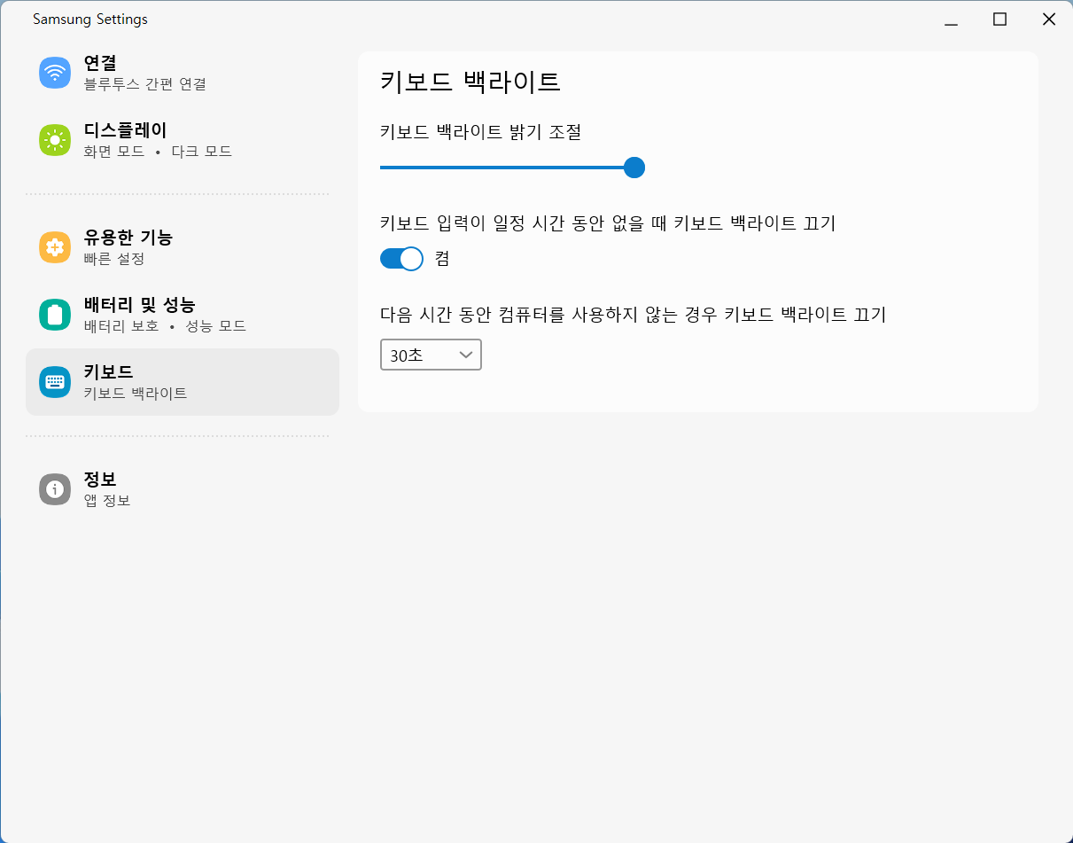Open the 앱 정보 page
Image resolution: width=1073 pixels, height=843 pixels.
coord(107,501)
